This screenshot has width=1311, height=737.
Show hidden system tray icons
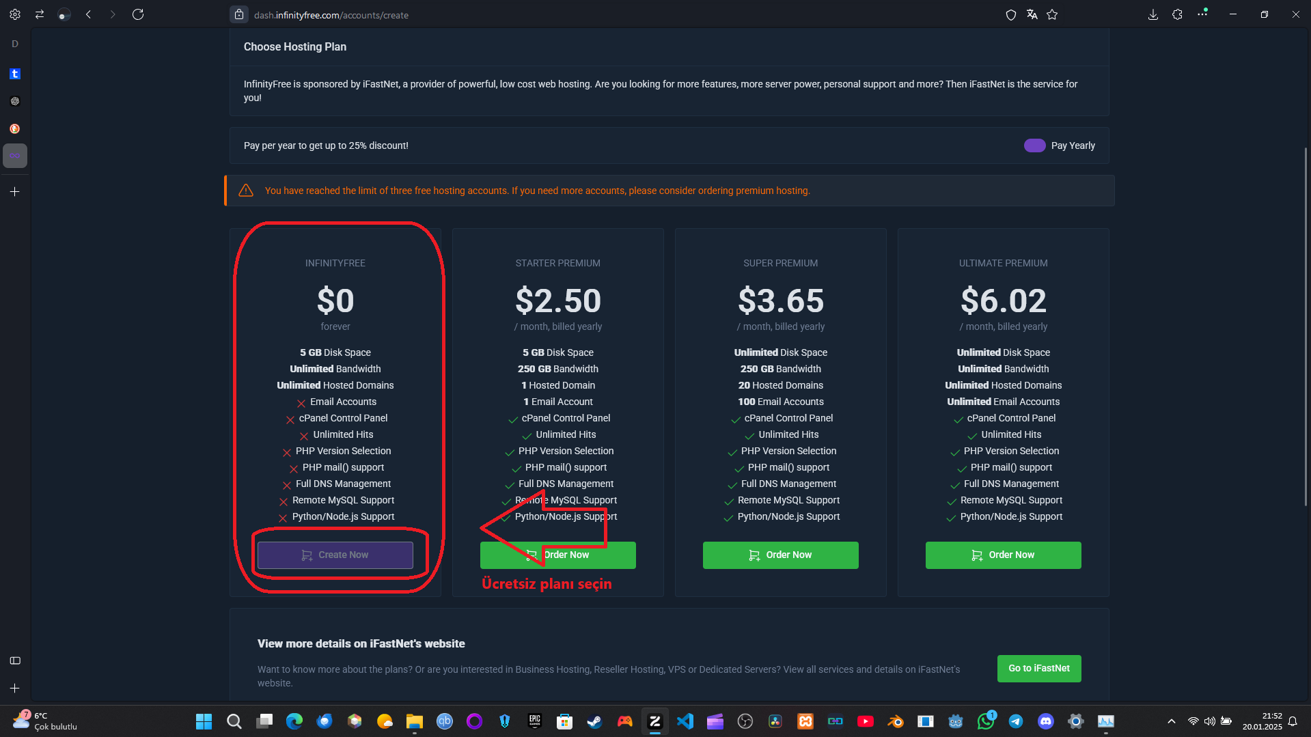[1172, 721]
